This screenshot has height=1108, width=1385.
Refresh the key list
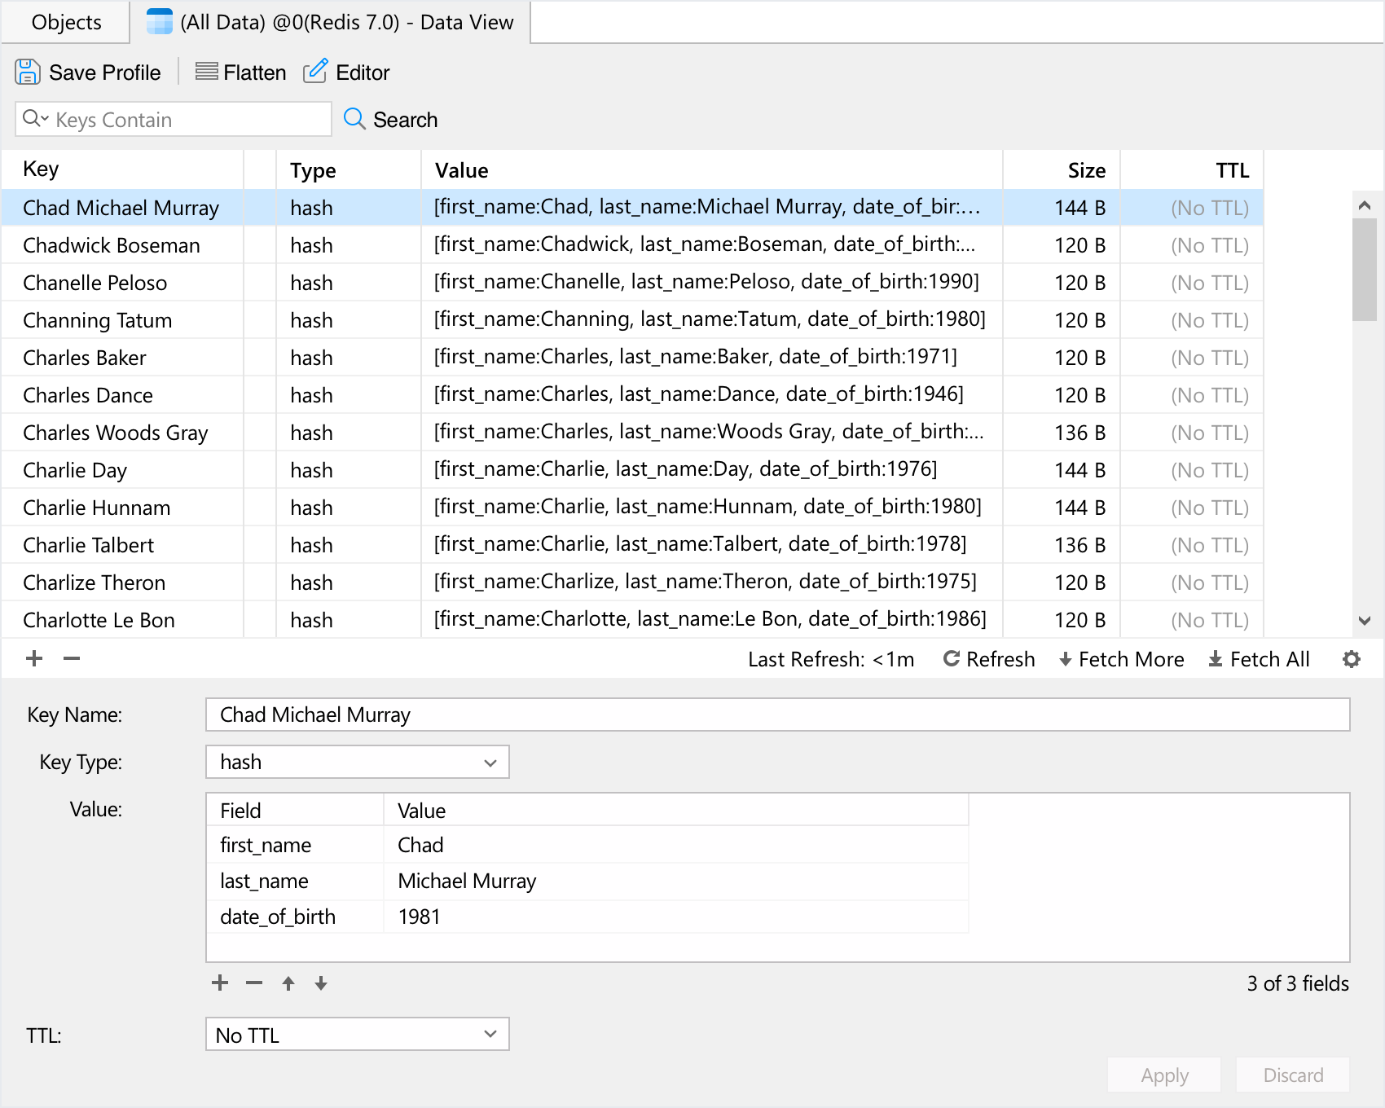coord(989,659)
